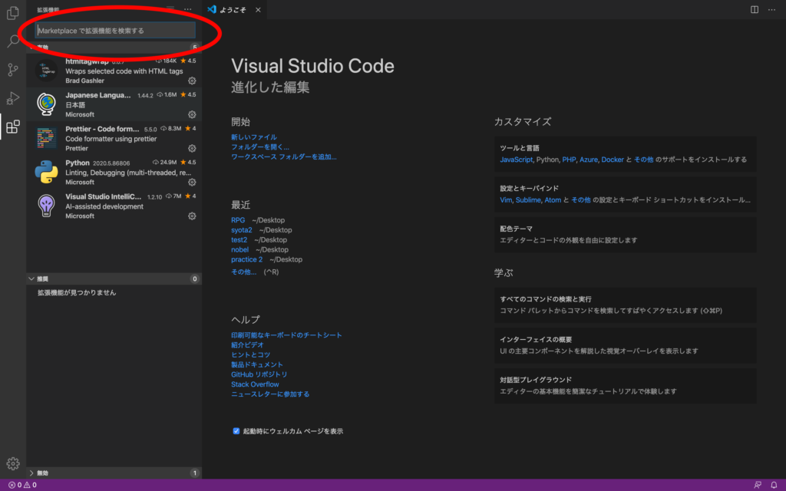Click the notifications bell in status bar
The image size is (786, 491).
pos(774,485)
